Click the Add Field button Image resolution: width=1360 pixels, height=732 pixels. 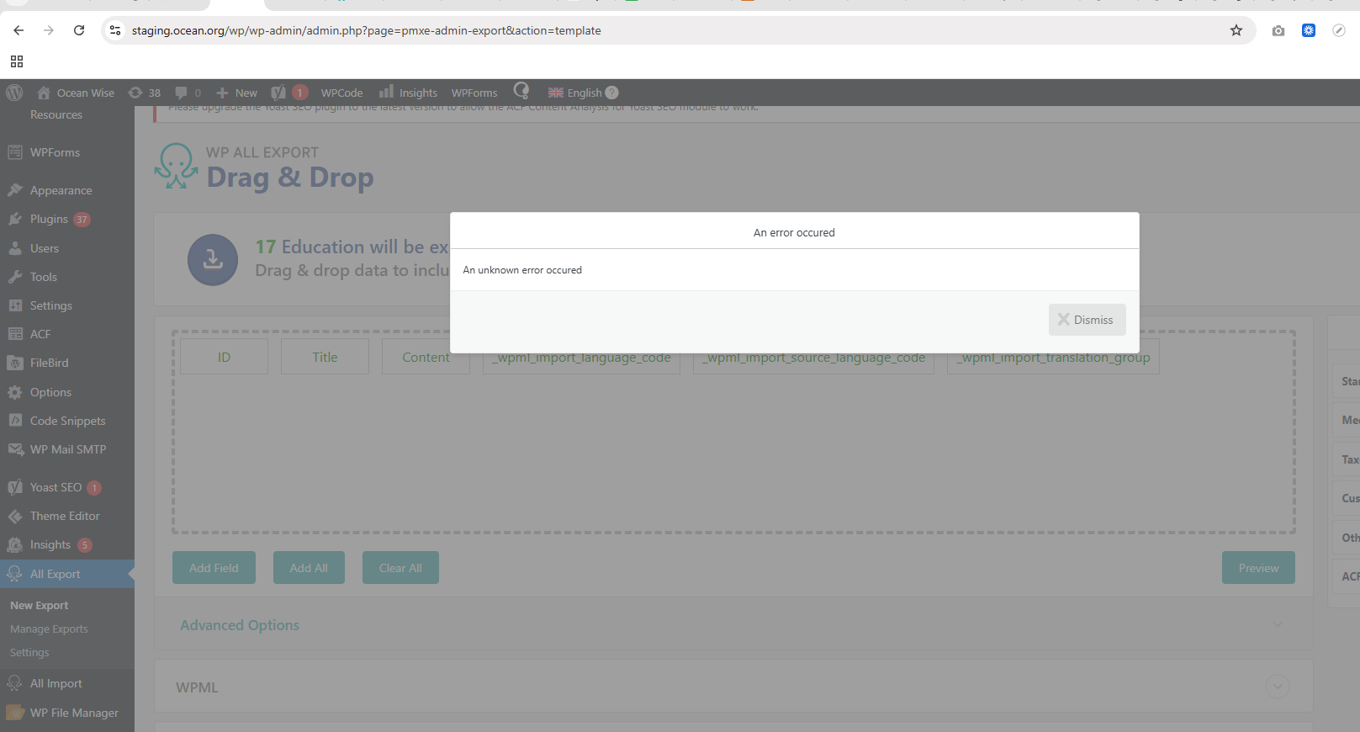click(x=214, y=568)
